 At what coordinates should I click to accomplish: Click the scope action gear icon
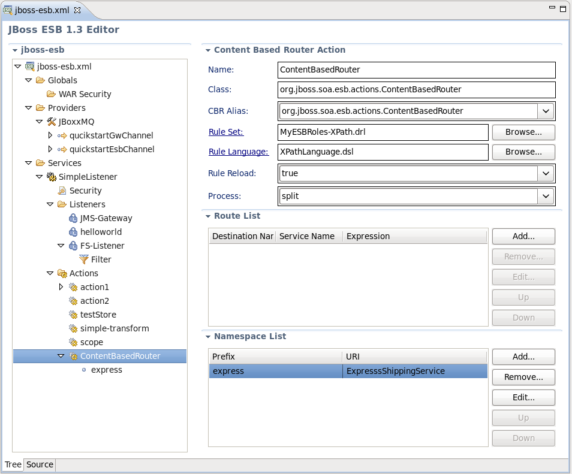tap(73, 342)
